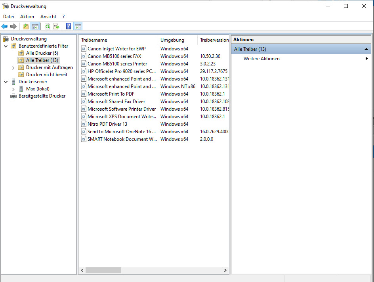Maximize the Druckverwaltung window
Screen dimensions: 374x282
pyautogui.click(x=346, y=6)
